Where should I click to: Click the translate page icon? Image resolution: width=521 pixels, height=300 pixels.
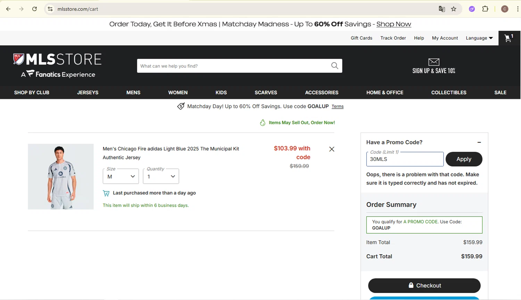pos(442,9)
